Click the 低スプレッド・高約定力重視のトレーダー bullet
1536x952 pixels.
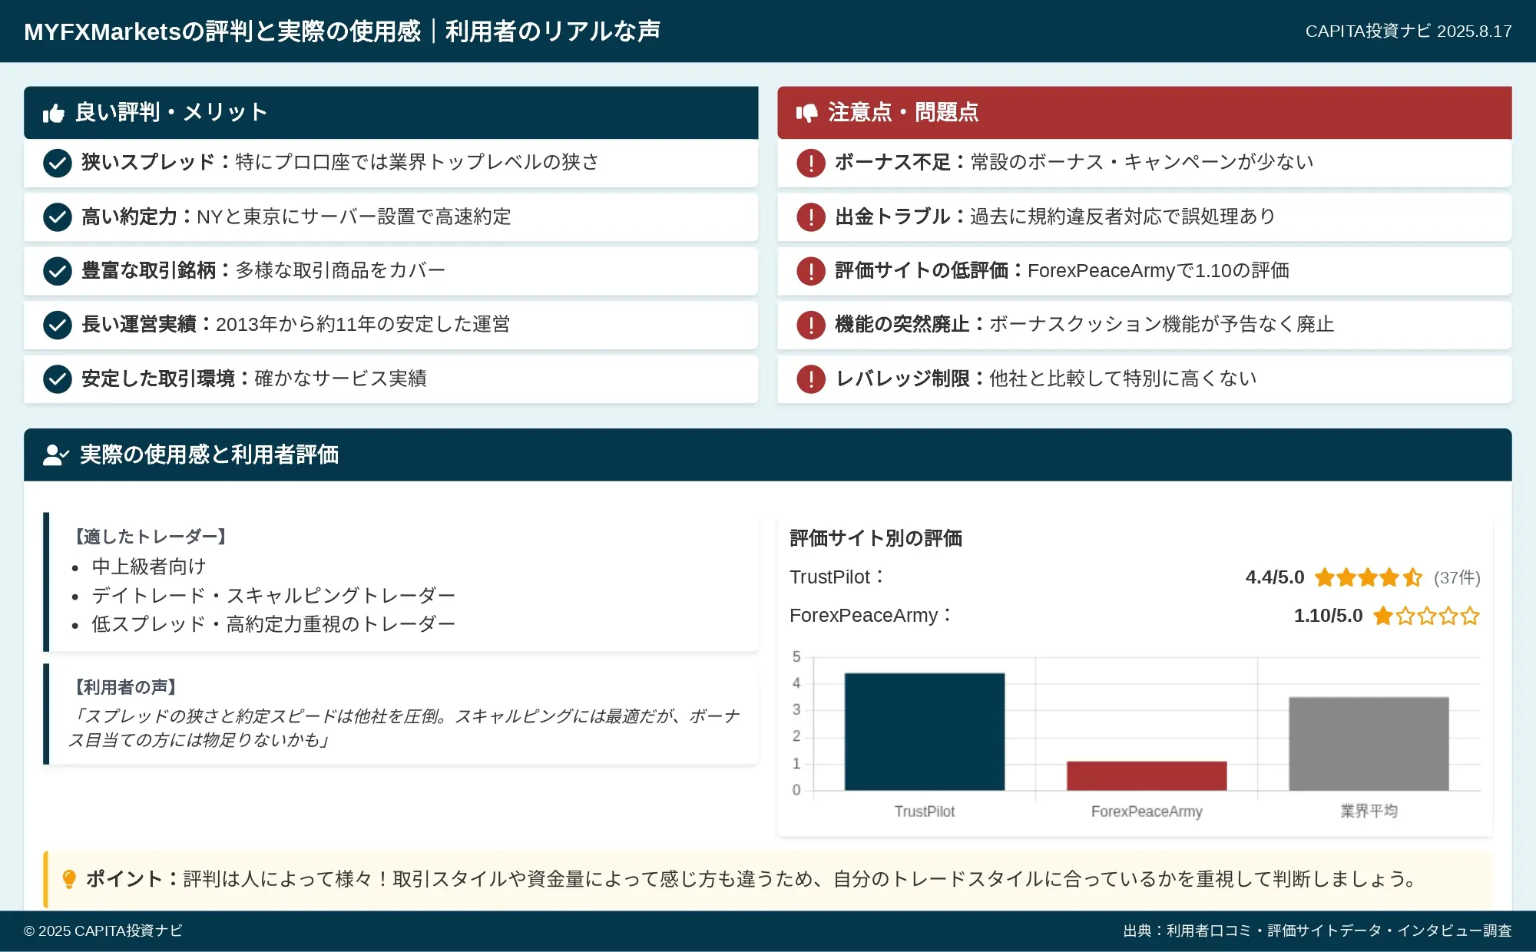(273, 624)
